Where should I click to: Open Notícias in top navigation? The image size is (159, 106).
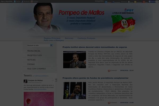coord(69,38)
